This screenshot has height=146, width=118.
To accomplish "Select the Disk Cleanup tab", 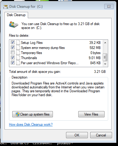I will tap(16, 15).
